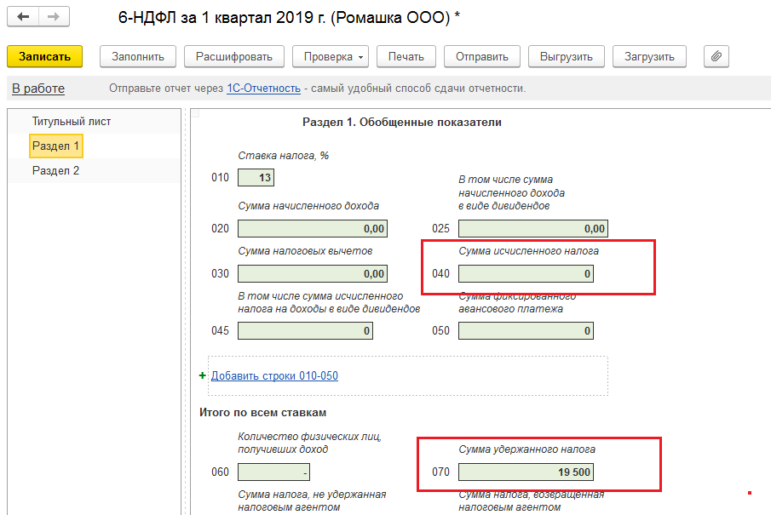Viewport: 771px width, 515px height.
Task: Click the green plus add rows icon
Action: 203,375
